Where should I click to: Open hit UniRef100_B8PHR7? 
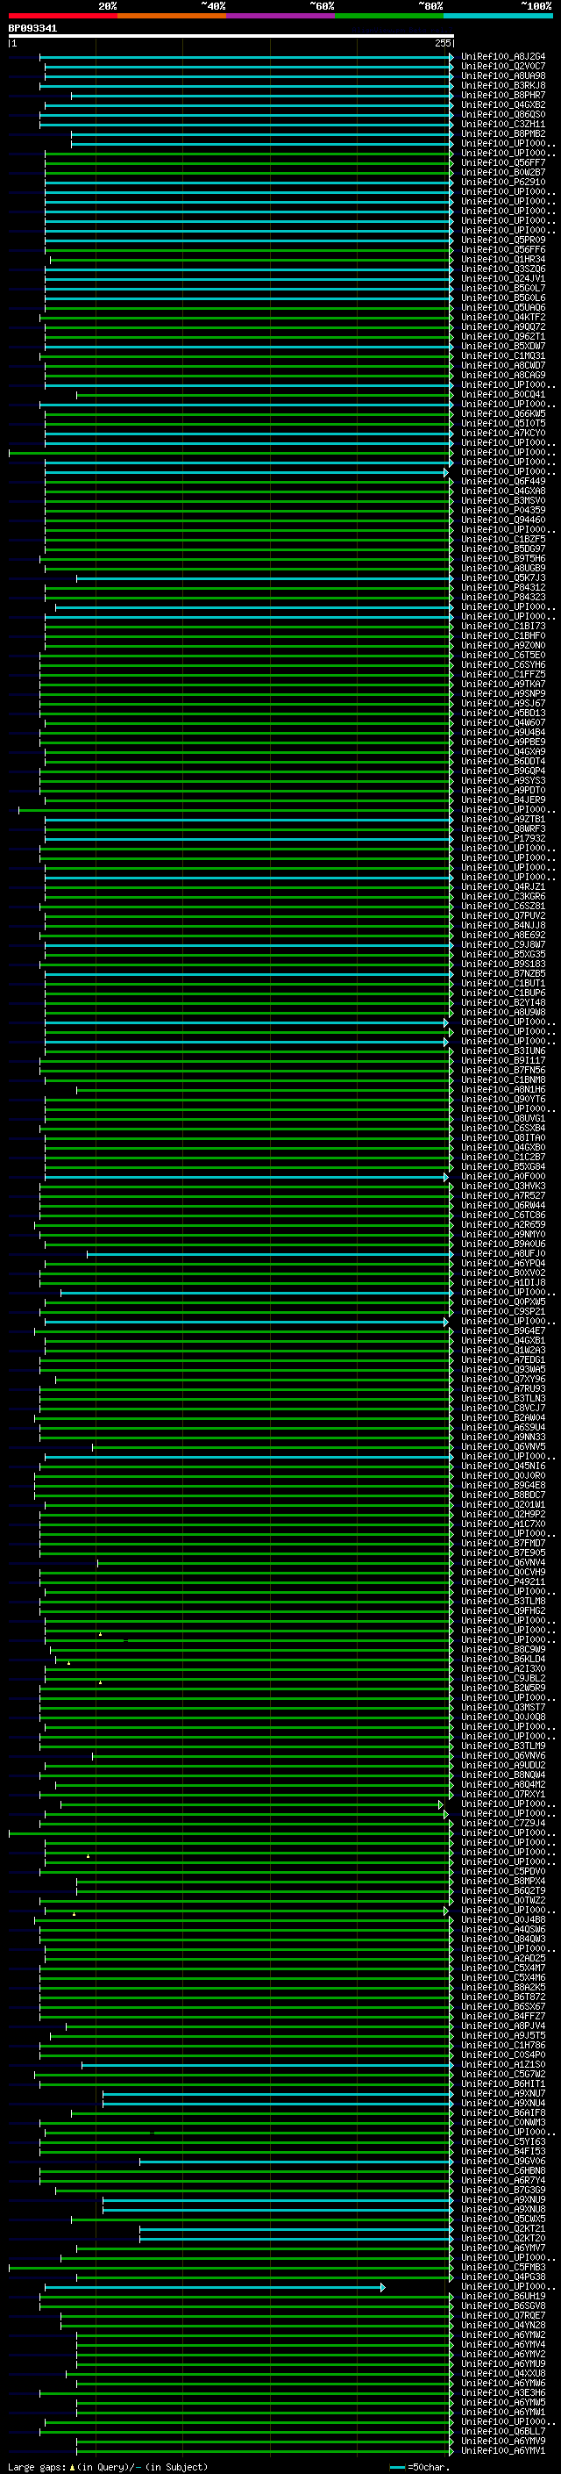[x=503, y=95]
